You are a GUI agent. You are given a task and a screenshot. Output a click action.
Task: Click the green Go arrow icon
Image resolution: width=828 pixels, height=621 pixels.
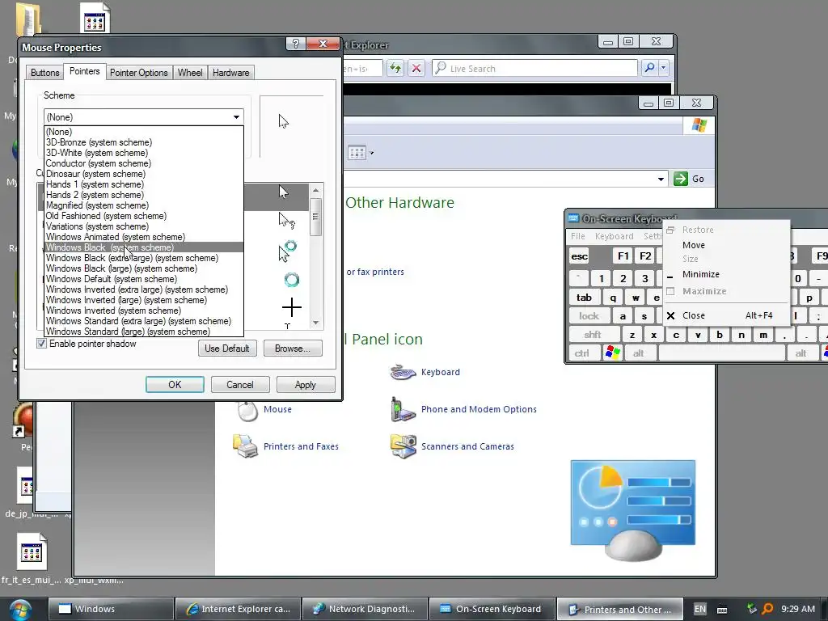click(x=681, y=179)
